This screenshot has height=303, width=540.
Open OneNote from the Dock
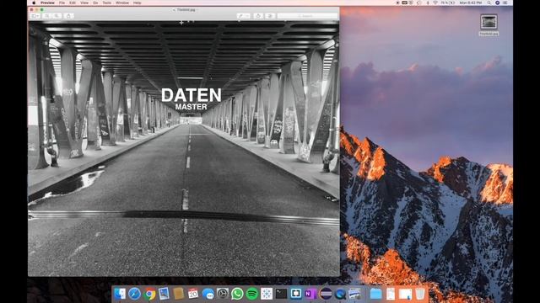point(310,294)
